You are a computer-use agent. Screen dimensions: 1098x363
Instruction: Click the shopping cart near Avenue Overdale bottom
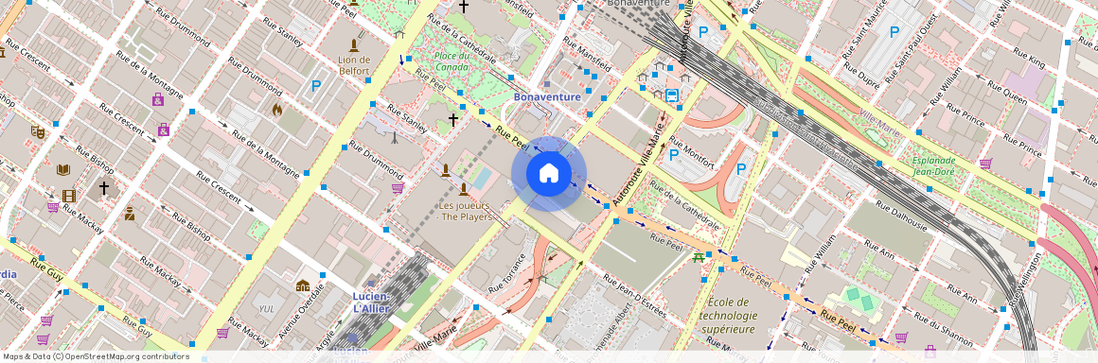pos(222,332)
